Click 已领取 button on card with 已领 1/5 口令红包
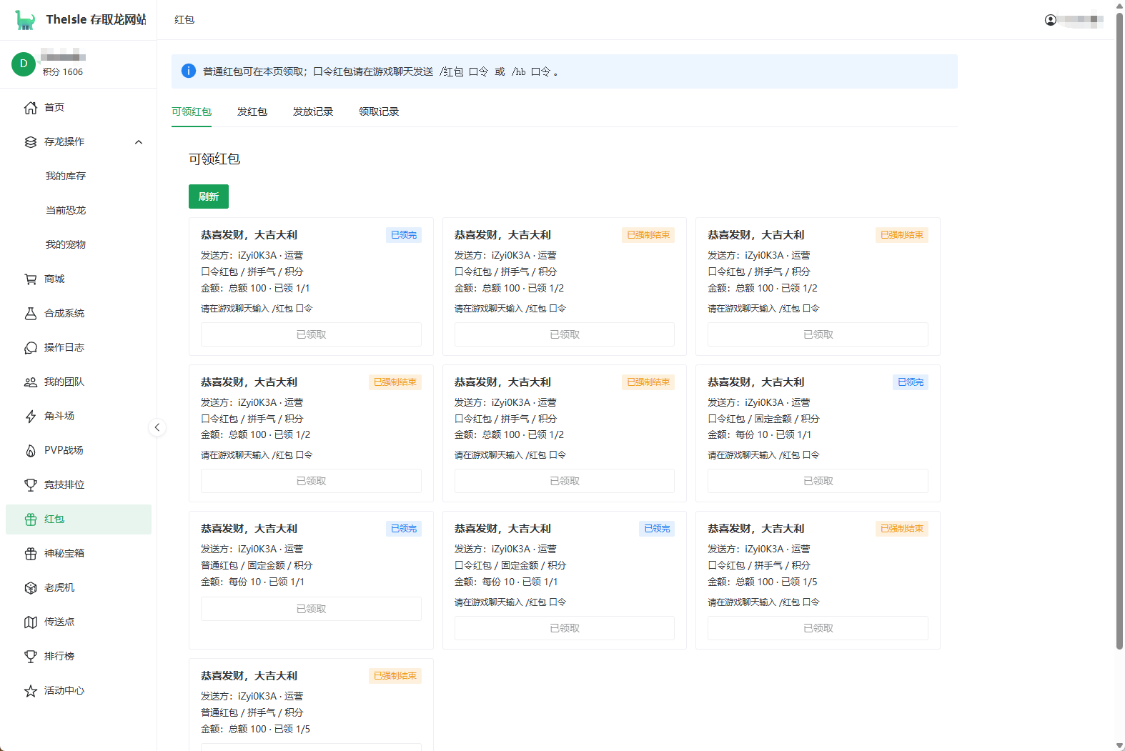The width and height of the screenshot is (1125, 751). coord(818,628)
